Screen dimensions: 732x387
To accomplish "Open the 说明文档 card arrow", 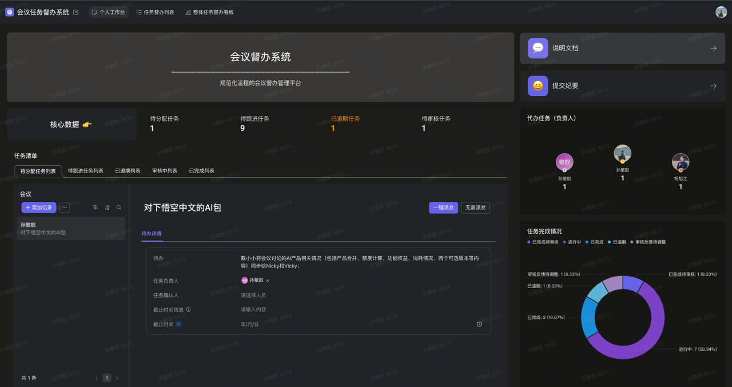I will pyautogui.click(x=713, y=49).
